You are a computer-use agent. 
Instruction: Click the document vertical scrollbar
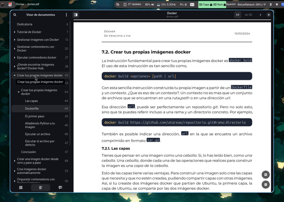272,103
